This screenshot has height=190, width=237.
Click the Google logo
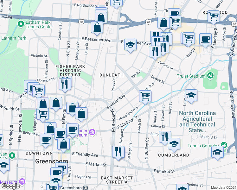10,186
